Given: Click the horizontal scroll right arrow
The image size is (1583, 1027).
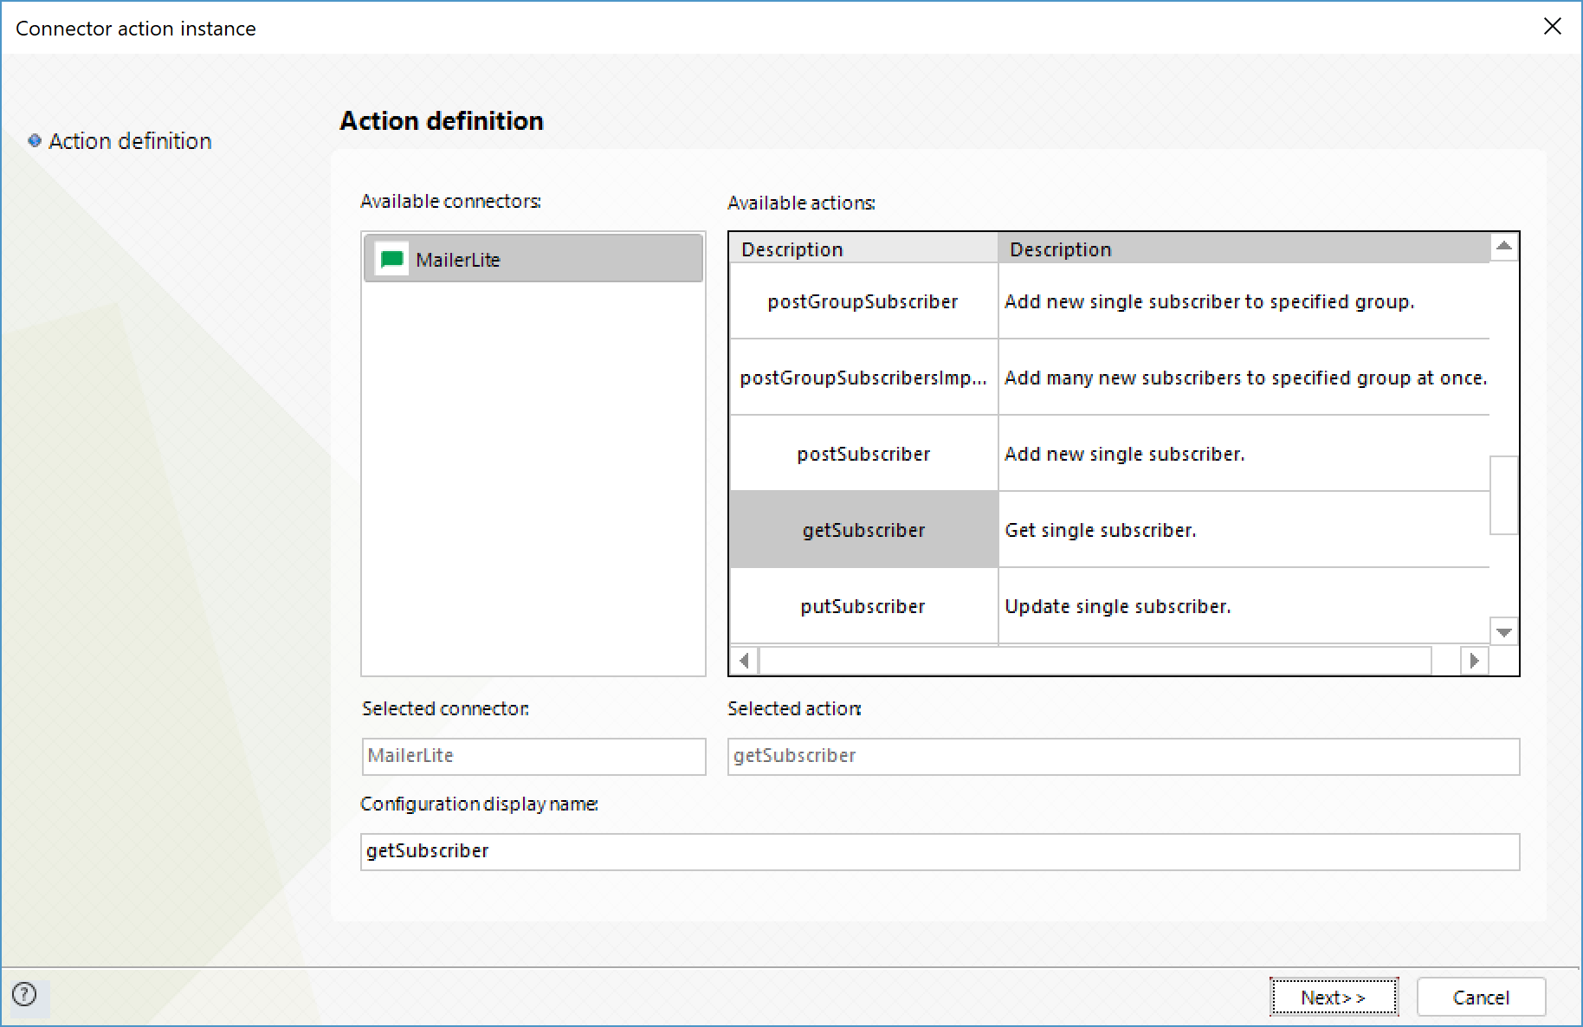Looking at the screenshot, I should pos(1474,660).
